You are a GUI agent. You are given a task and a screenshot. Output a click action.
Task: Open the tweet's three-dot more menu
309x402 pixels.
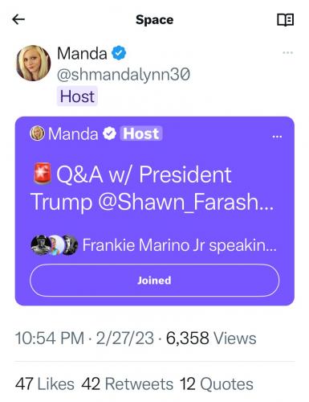click(x=287, y=52)
